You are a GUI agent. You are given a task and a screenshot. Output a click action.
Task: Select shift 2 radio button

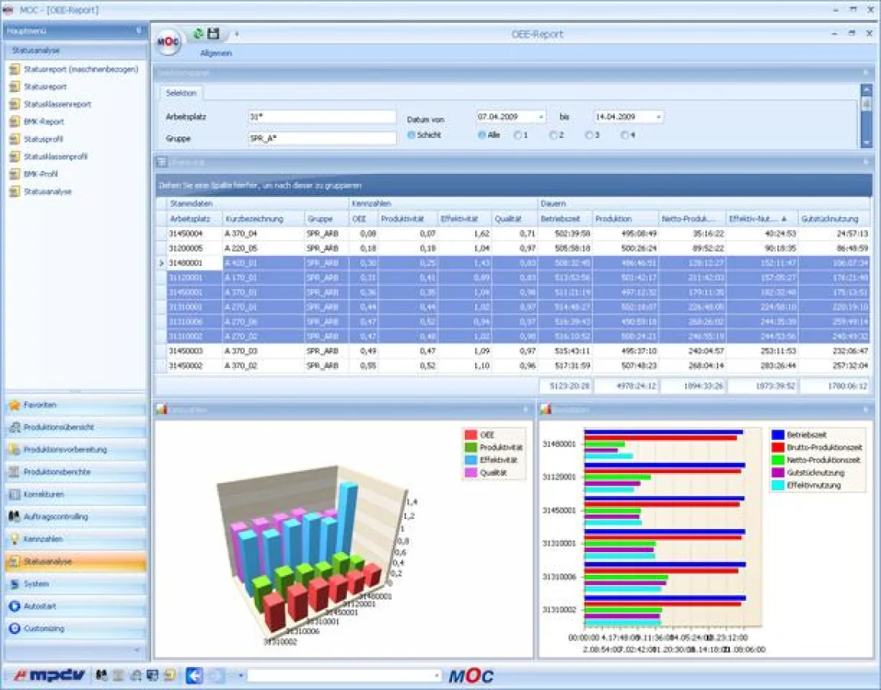tap(553, 135)
